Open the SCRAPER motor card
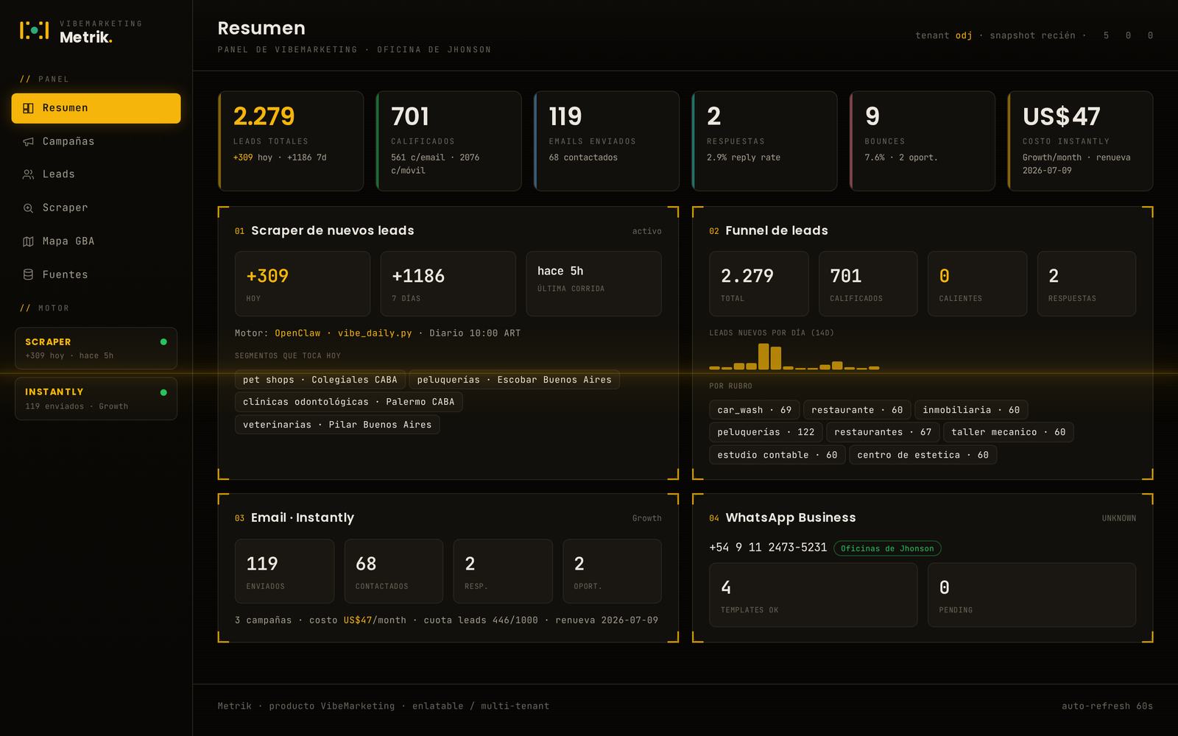1178x736 pixels. click(x=96, y=348)
